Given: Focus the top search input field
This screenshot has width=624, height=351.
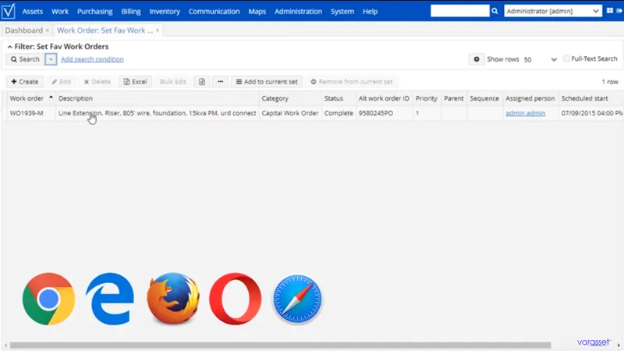Looking at the screenshot, I should (x=460, y=11).
